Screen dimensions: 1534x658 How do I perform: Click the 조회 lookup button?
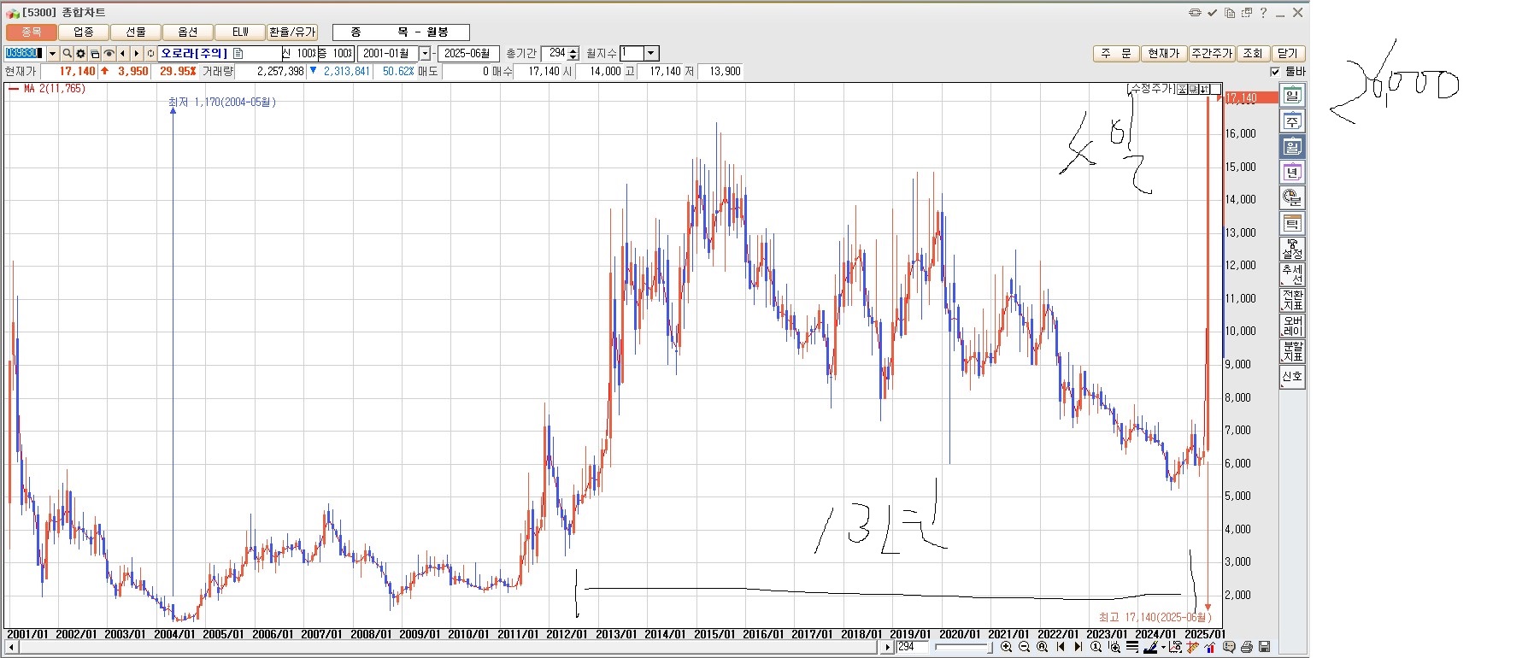point(1252,54)
